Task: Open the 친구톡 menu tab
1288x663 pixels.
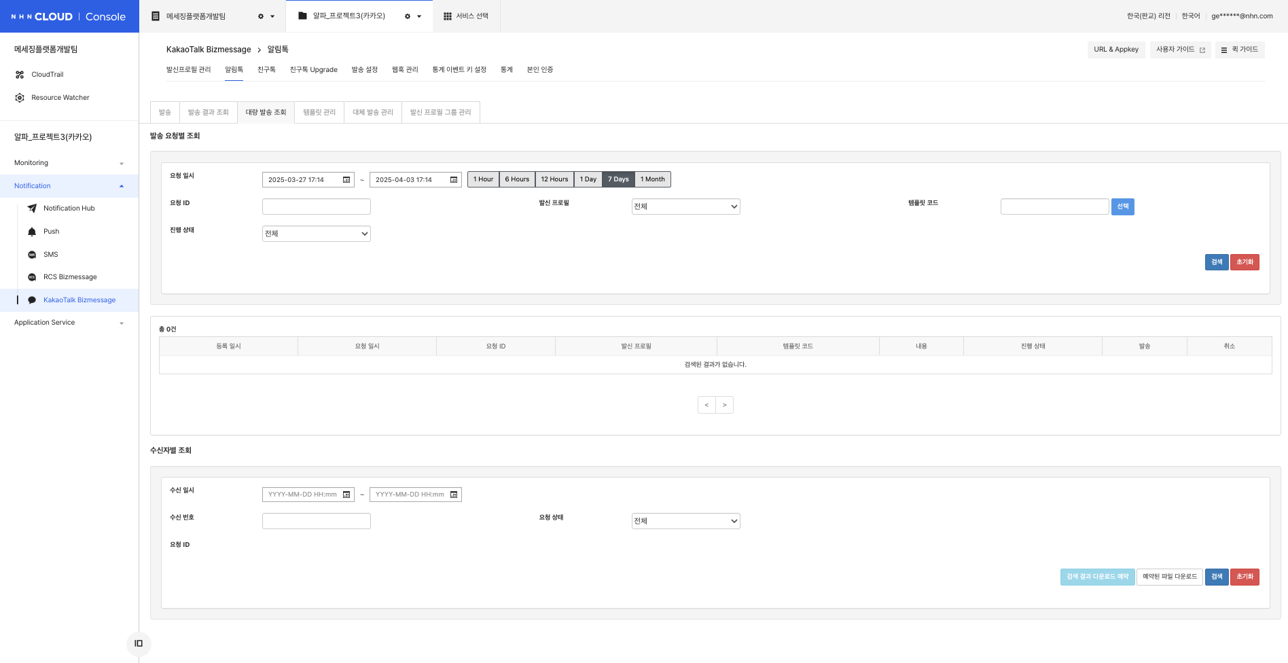Action: coord(266,70)
